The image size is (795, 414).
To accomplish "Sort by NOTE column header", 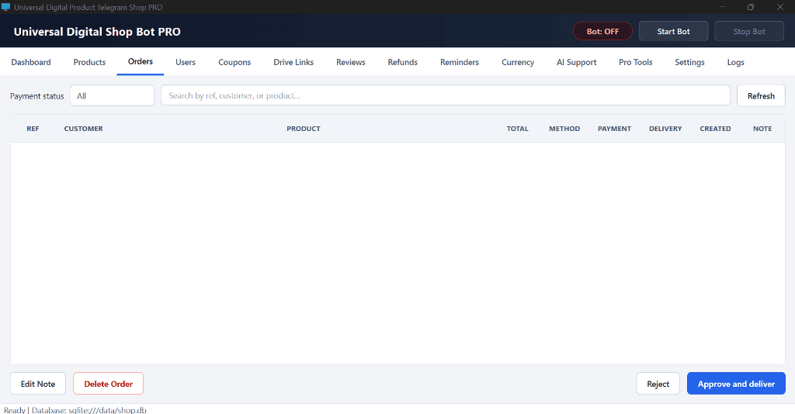I will [762, 129].
